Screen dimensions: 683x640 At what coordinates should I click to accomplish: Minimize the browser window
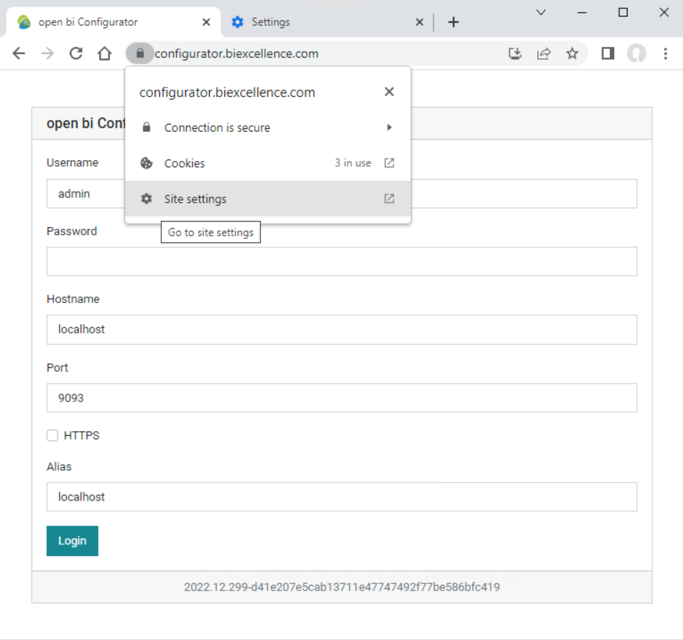582,12
